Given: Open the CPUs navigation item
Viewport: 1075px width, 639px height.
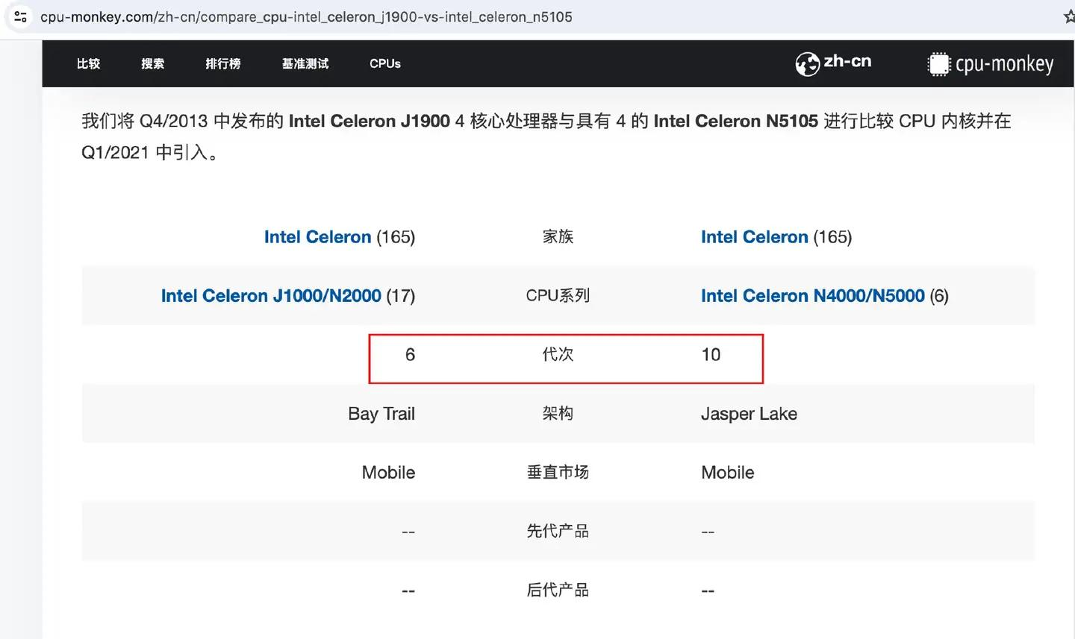Looking at the screenshot, I should [x=384, y=64].
